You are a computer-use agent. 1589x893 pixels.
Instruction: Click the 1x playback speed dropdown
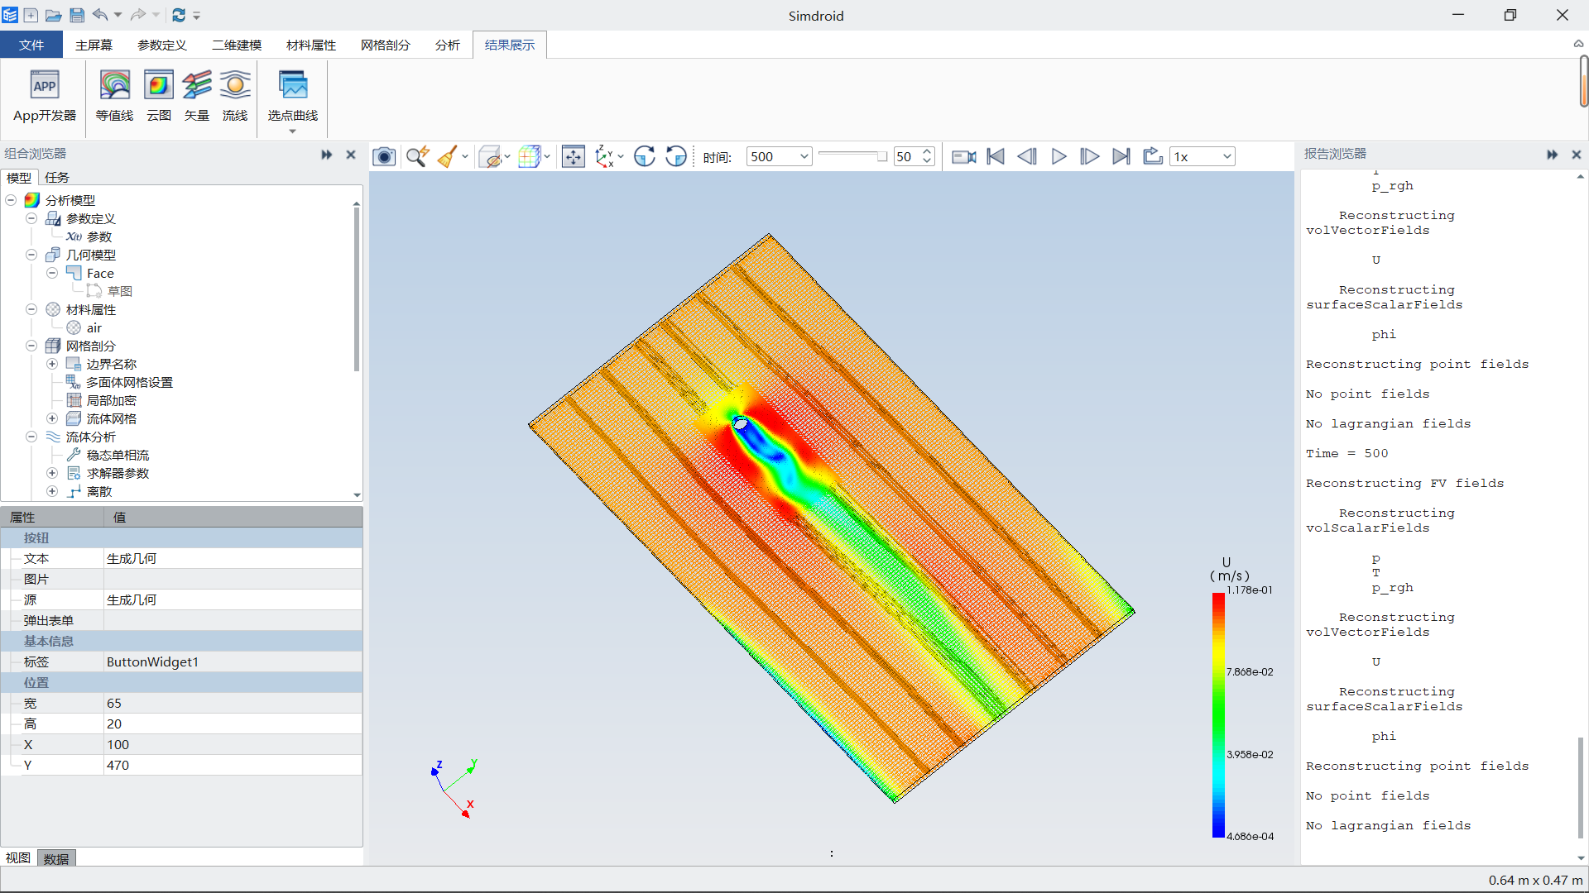1199,156
